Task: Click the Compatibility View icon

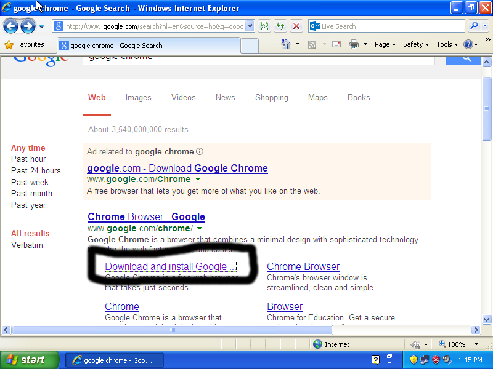Action: click(265, 26)
